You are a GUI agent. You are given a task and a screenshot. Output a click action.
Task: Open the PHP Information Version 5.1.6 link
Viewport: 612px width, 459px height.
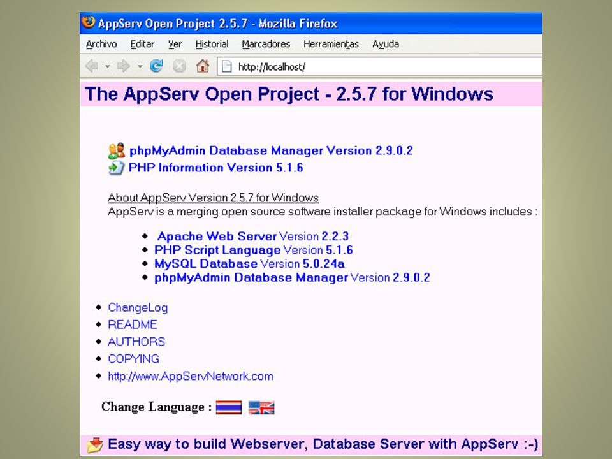click(216, 168)
